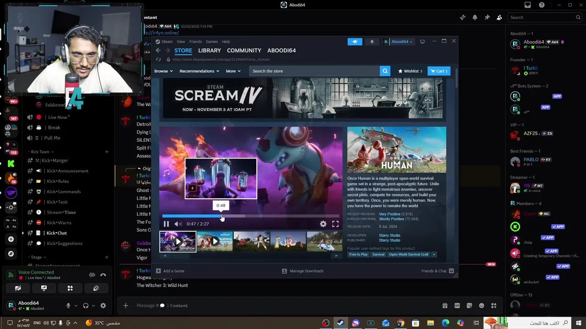Open the More dropdown in Steam store
This screenshot has height=329, width=586.
[x=233, y=71]
